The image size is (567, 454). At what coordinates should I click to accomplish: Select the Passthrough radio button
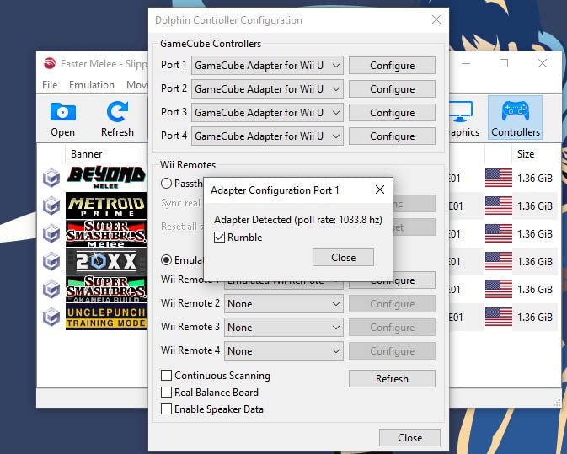point(166,184)
